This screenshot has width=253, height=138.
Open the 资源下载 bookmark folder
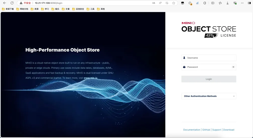[8, 9]
